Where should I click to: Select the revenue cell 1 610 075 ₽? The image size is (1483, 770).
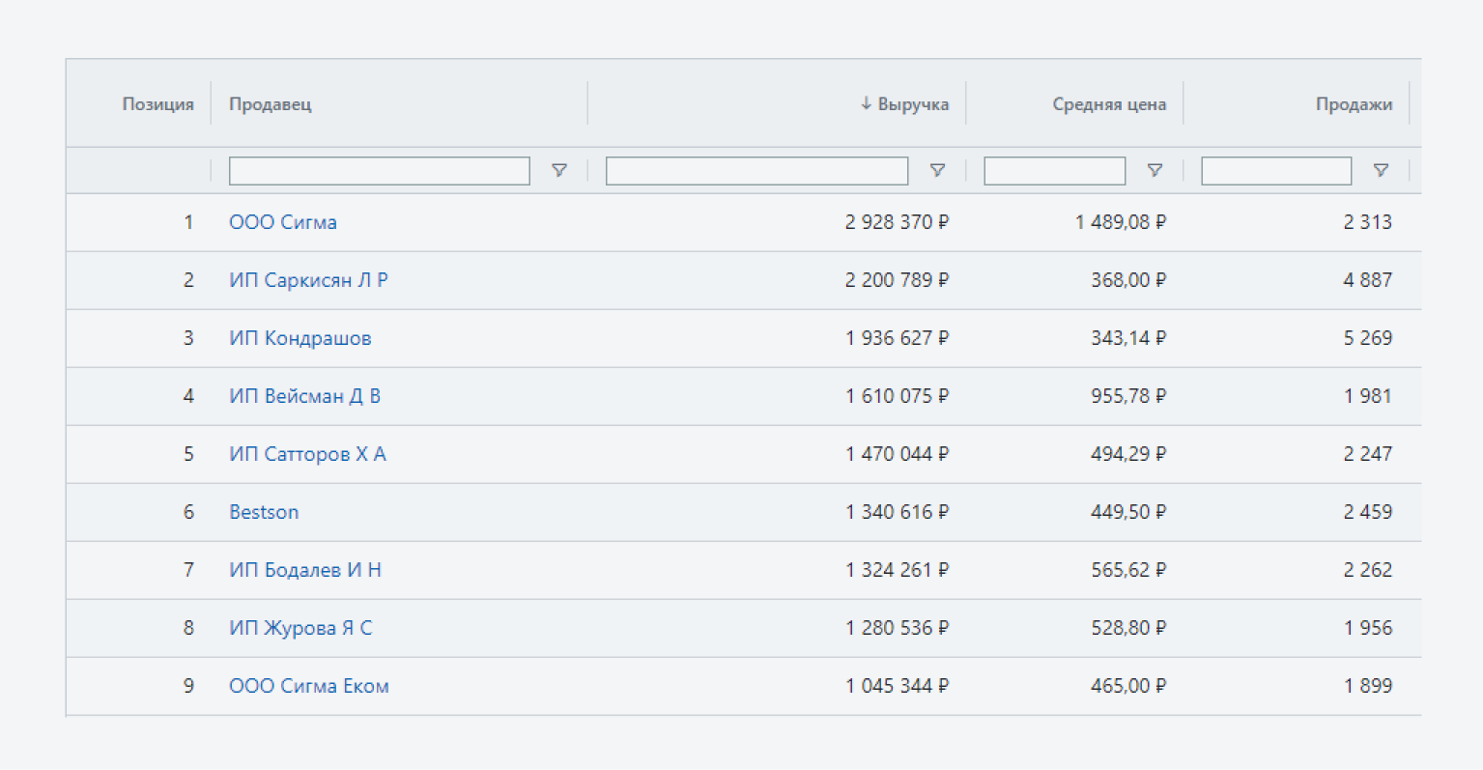click(x=897, y=396)
